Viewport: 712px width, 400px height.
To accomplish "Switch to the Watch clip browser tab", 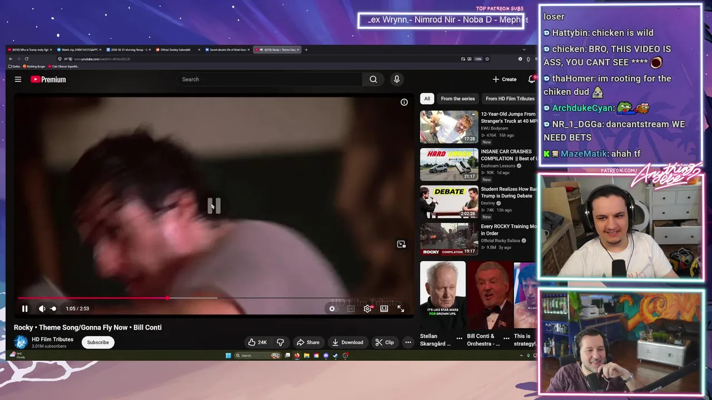I will (x=79, y=50).
